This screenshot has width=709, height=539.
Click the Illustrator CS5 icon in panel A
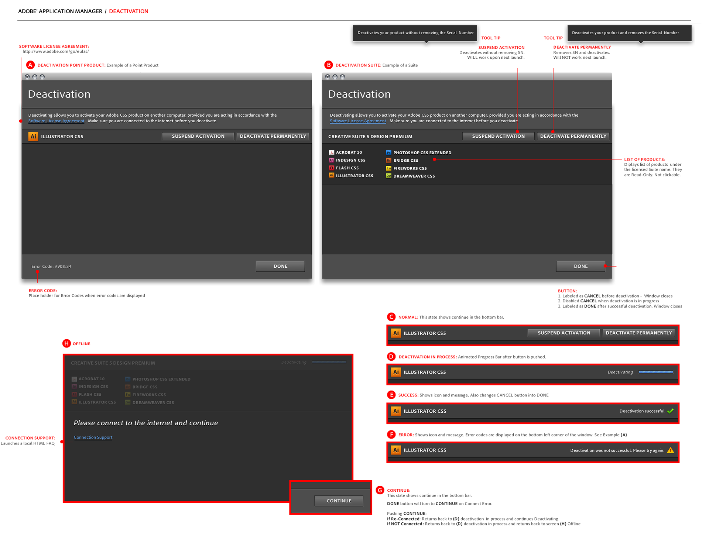(33, 136)
